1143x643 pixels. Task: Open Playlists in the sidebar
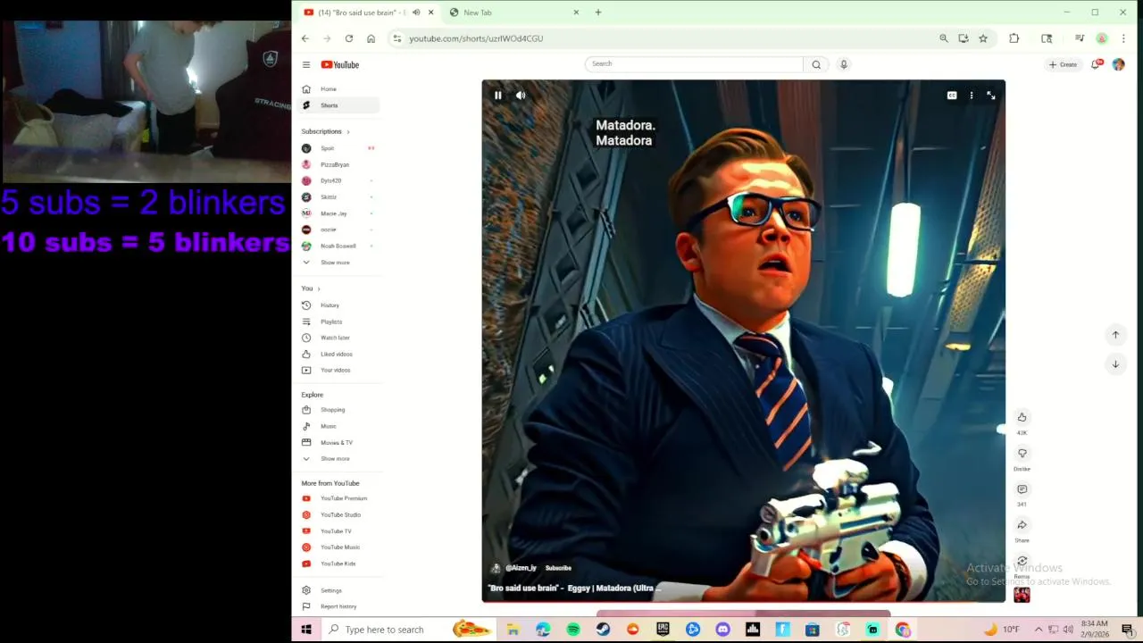(x=339, y=321)
